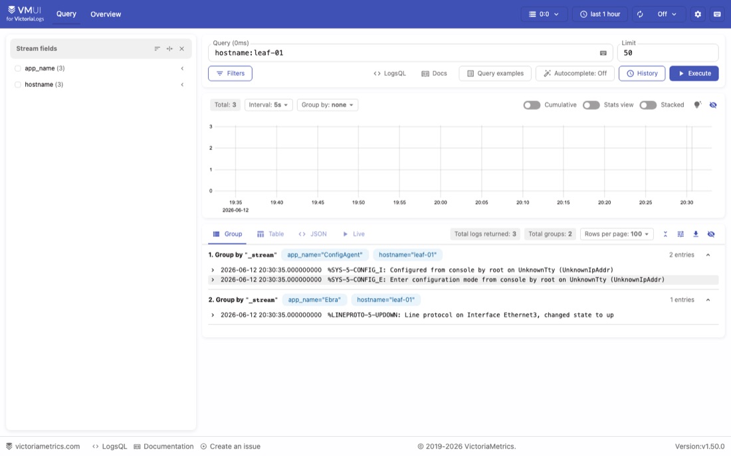Open the query History button
This screenshot has height=456, width=731.
(642, 73)
